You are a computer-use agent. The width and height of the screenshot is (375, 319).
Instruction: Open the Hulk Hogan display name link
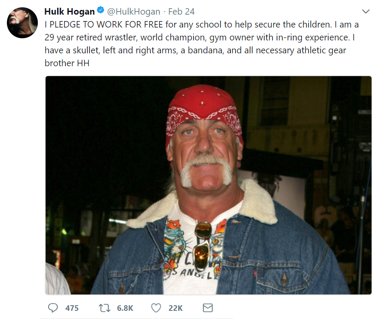[70, 12]
